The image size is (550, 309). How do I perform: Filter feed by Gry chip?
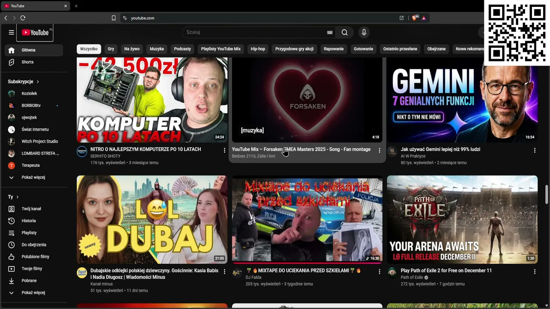click(x=111, y=49)
